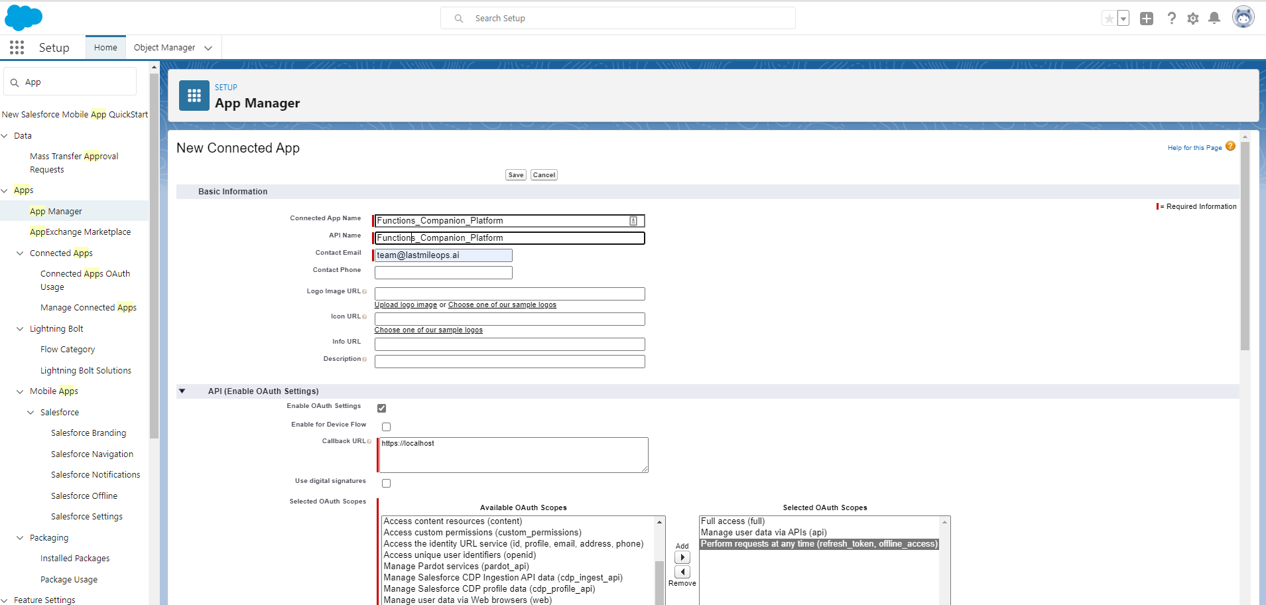1266x605 pixels.
Task: Collapse the Packaging tree node
Action: tap(20, 537)
